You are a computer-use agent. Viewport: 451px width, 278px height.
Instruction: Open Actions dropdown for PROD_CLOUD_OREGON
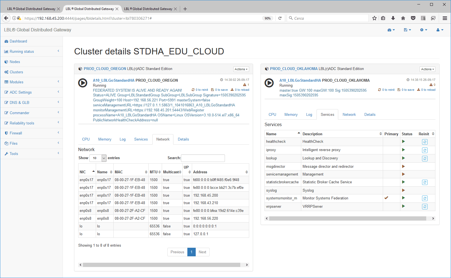(241, 69)
